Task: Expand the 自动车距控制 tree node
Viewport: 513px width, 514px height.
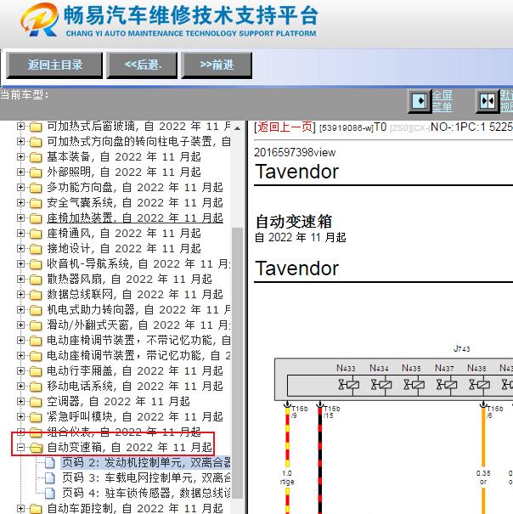Action: (x=20, y=508)
